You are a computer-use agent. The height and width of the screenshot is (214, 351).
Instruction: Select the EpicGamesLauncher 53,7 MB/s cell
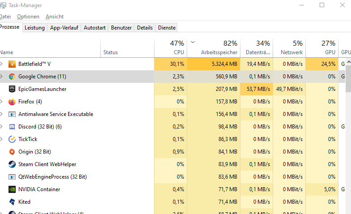(257, 89)
